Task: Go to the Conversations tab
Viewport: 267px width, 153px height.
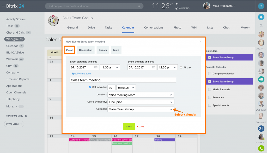Action: click(154, 28)
